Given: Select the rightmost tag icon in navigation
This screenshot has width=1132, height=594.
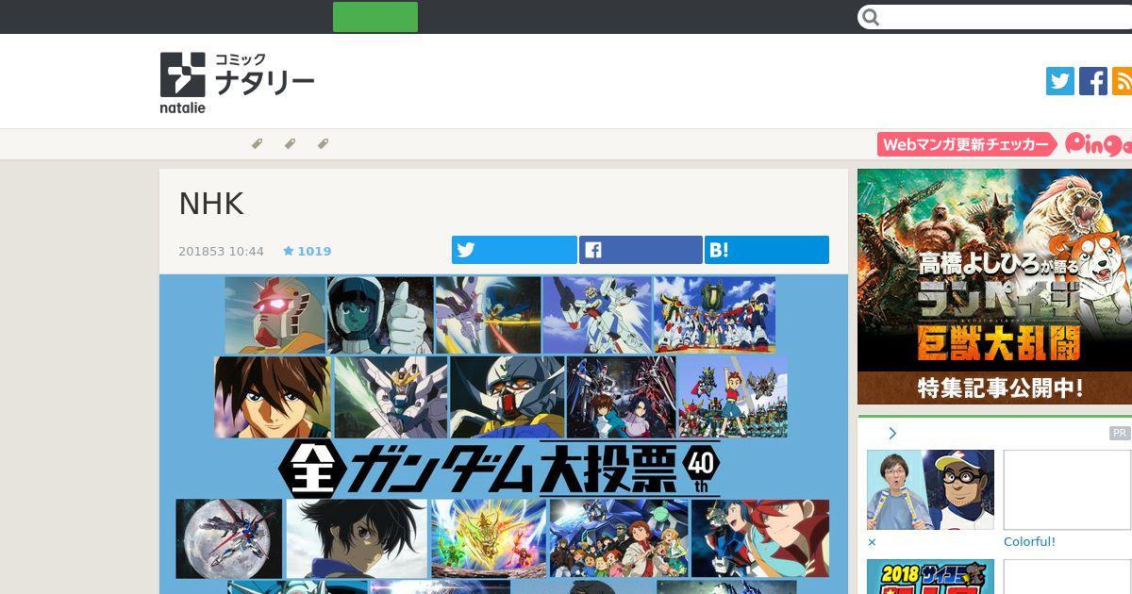Looking at the screenshot, I should 323,143.
